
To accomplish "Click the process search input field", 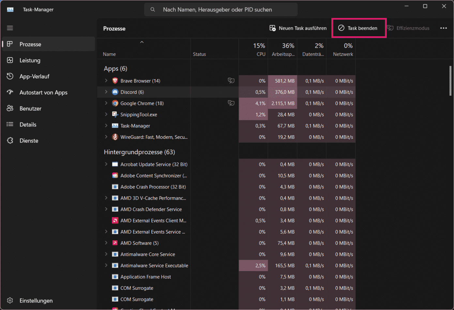I will coord(220,10).
